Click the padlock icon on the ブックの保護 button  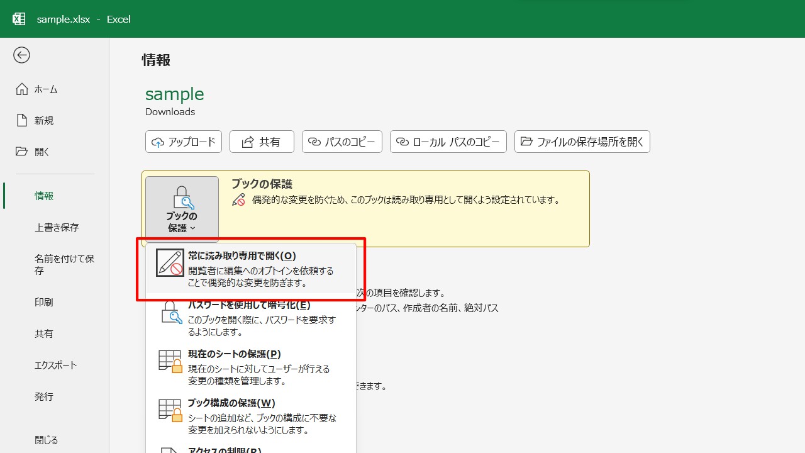point(182,198)
